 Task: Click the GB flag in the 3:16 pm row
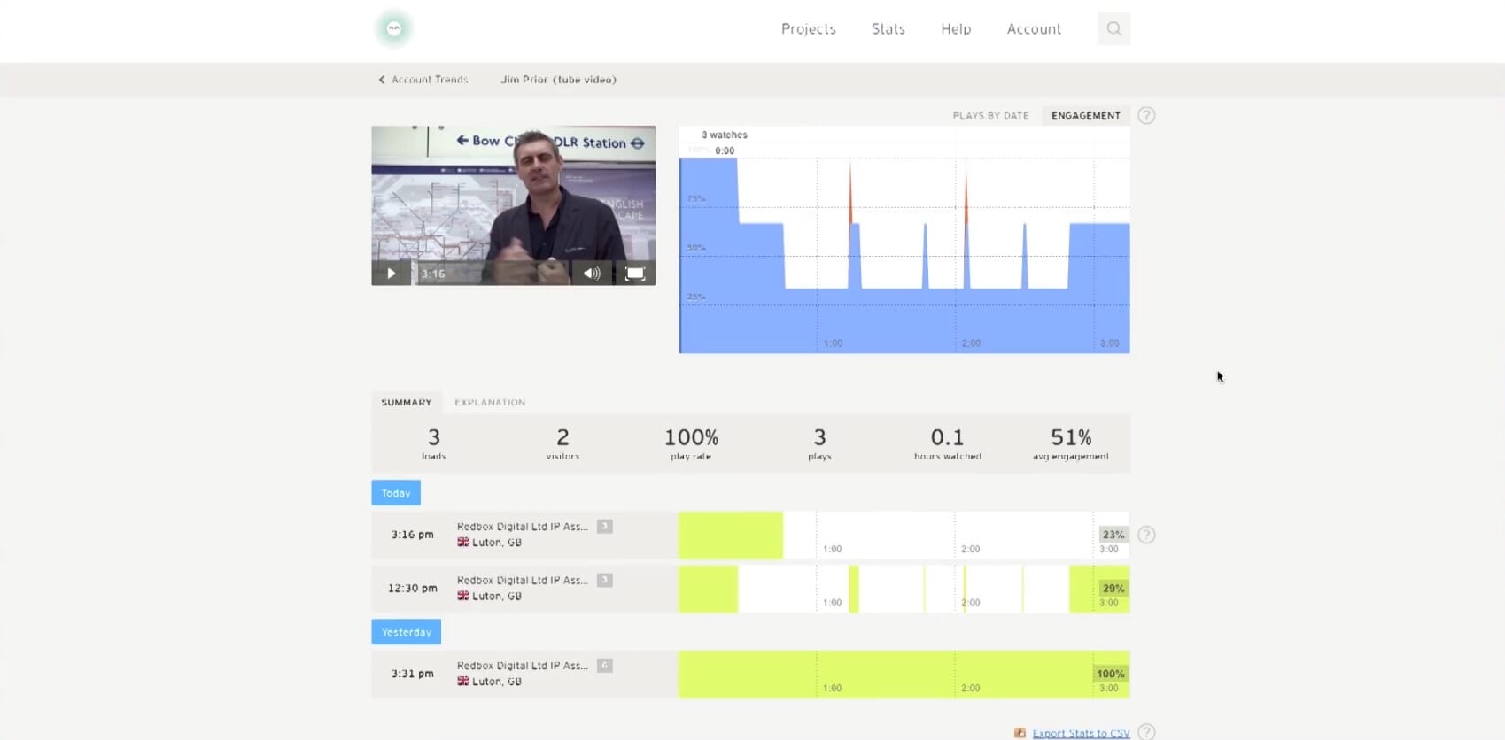(x=463, y=542)
